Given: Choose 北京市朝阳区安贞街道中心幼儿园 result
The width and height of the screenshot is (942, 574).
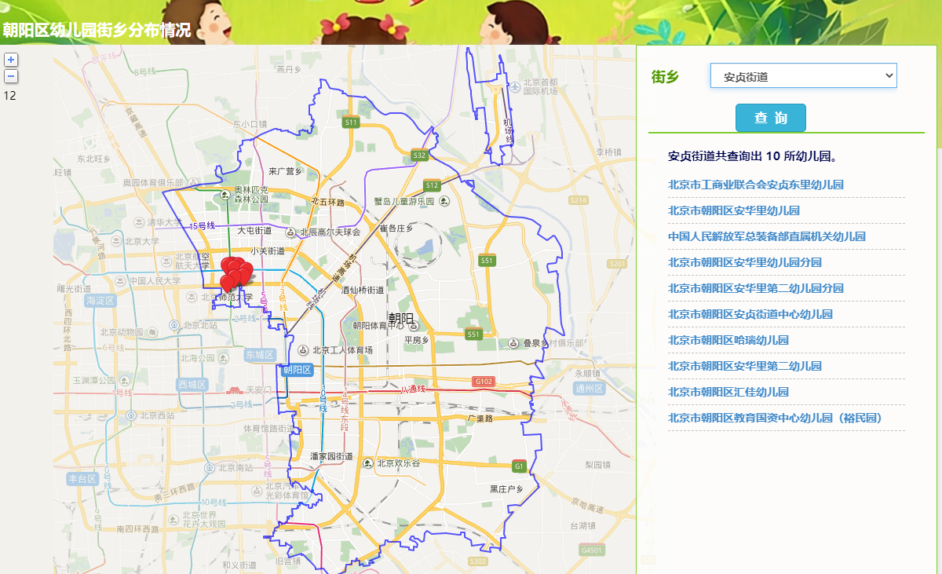Looking at the screenshot, I should (x=750, y=314).
